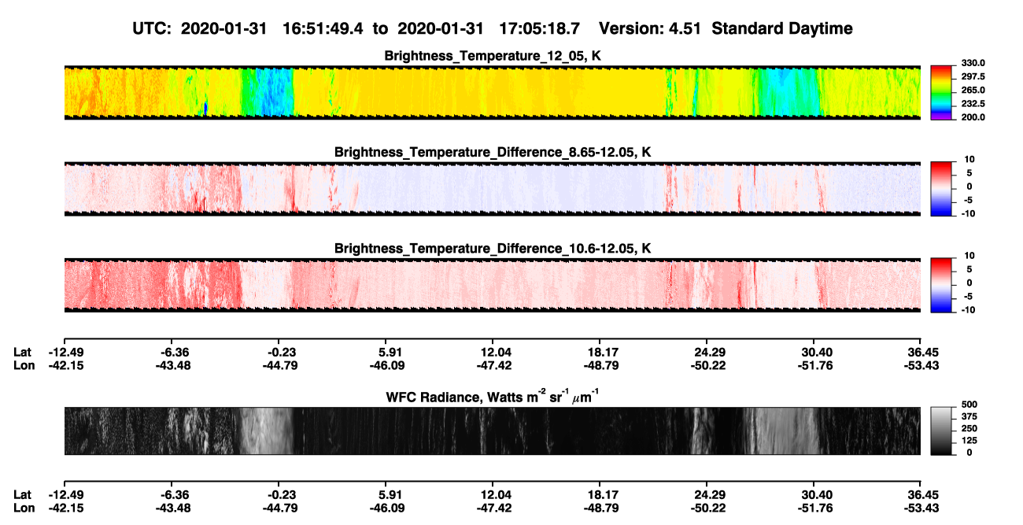Click longitude -44.79 beneath the WFC Radiance panel
This screenshot has width=1023, height=525.
pos(281,508)
